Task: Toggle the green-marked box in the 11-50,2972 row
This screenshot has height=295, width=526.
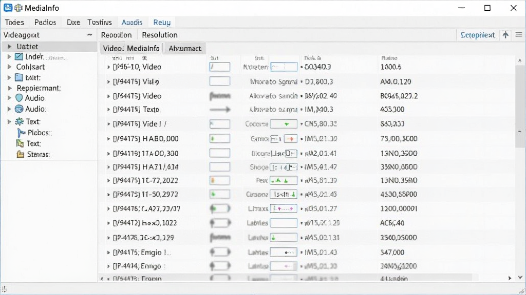Action: click(x=220, y=194)
